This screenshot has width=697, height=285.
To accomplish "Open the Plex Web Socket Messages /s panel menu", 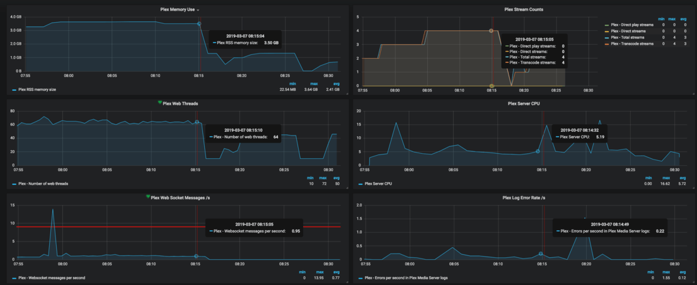I will pyautogui.click(x=180, y=197).
